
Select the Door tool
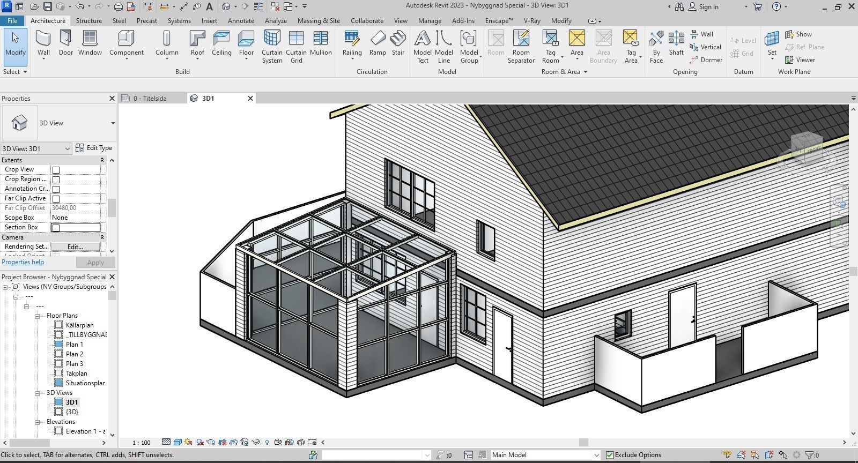point(65,43)
